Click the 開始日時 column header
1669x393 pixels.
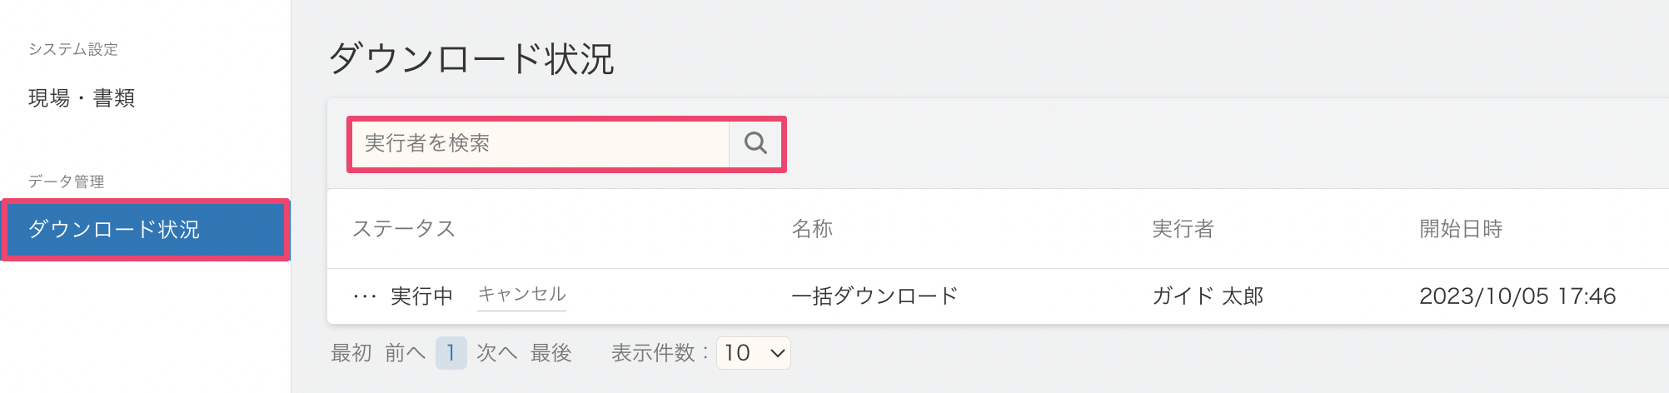tap(1461, 229)
